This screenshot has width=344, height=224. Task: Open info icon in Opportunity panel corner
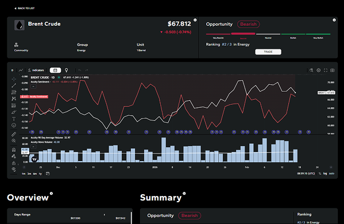click(x=334, y=20)
